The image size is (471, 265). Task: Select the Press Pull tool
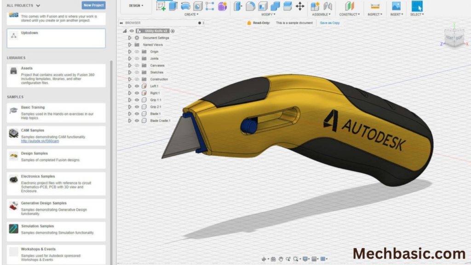[238, 6]
